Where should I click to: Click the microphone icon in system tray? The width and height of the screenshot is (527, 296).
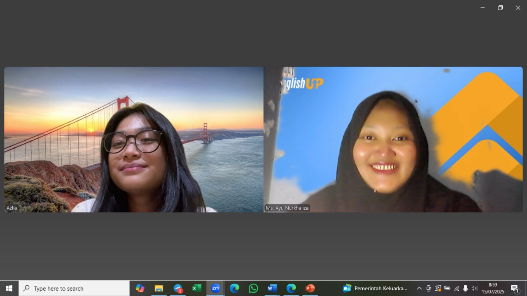[x=466, y=288]
